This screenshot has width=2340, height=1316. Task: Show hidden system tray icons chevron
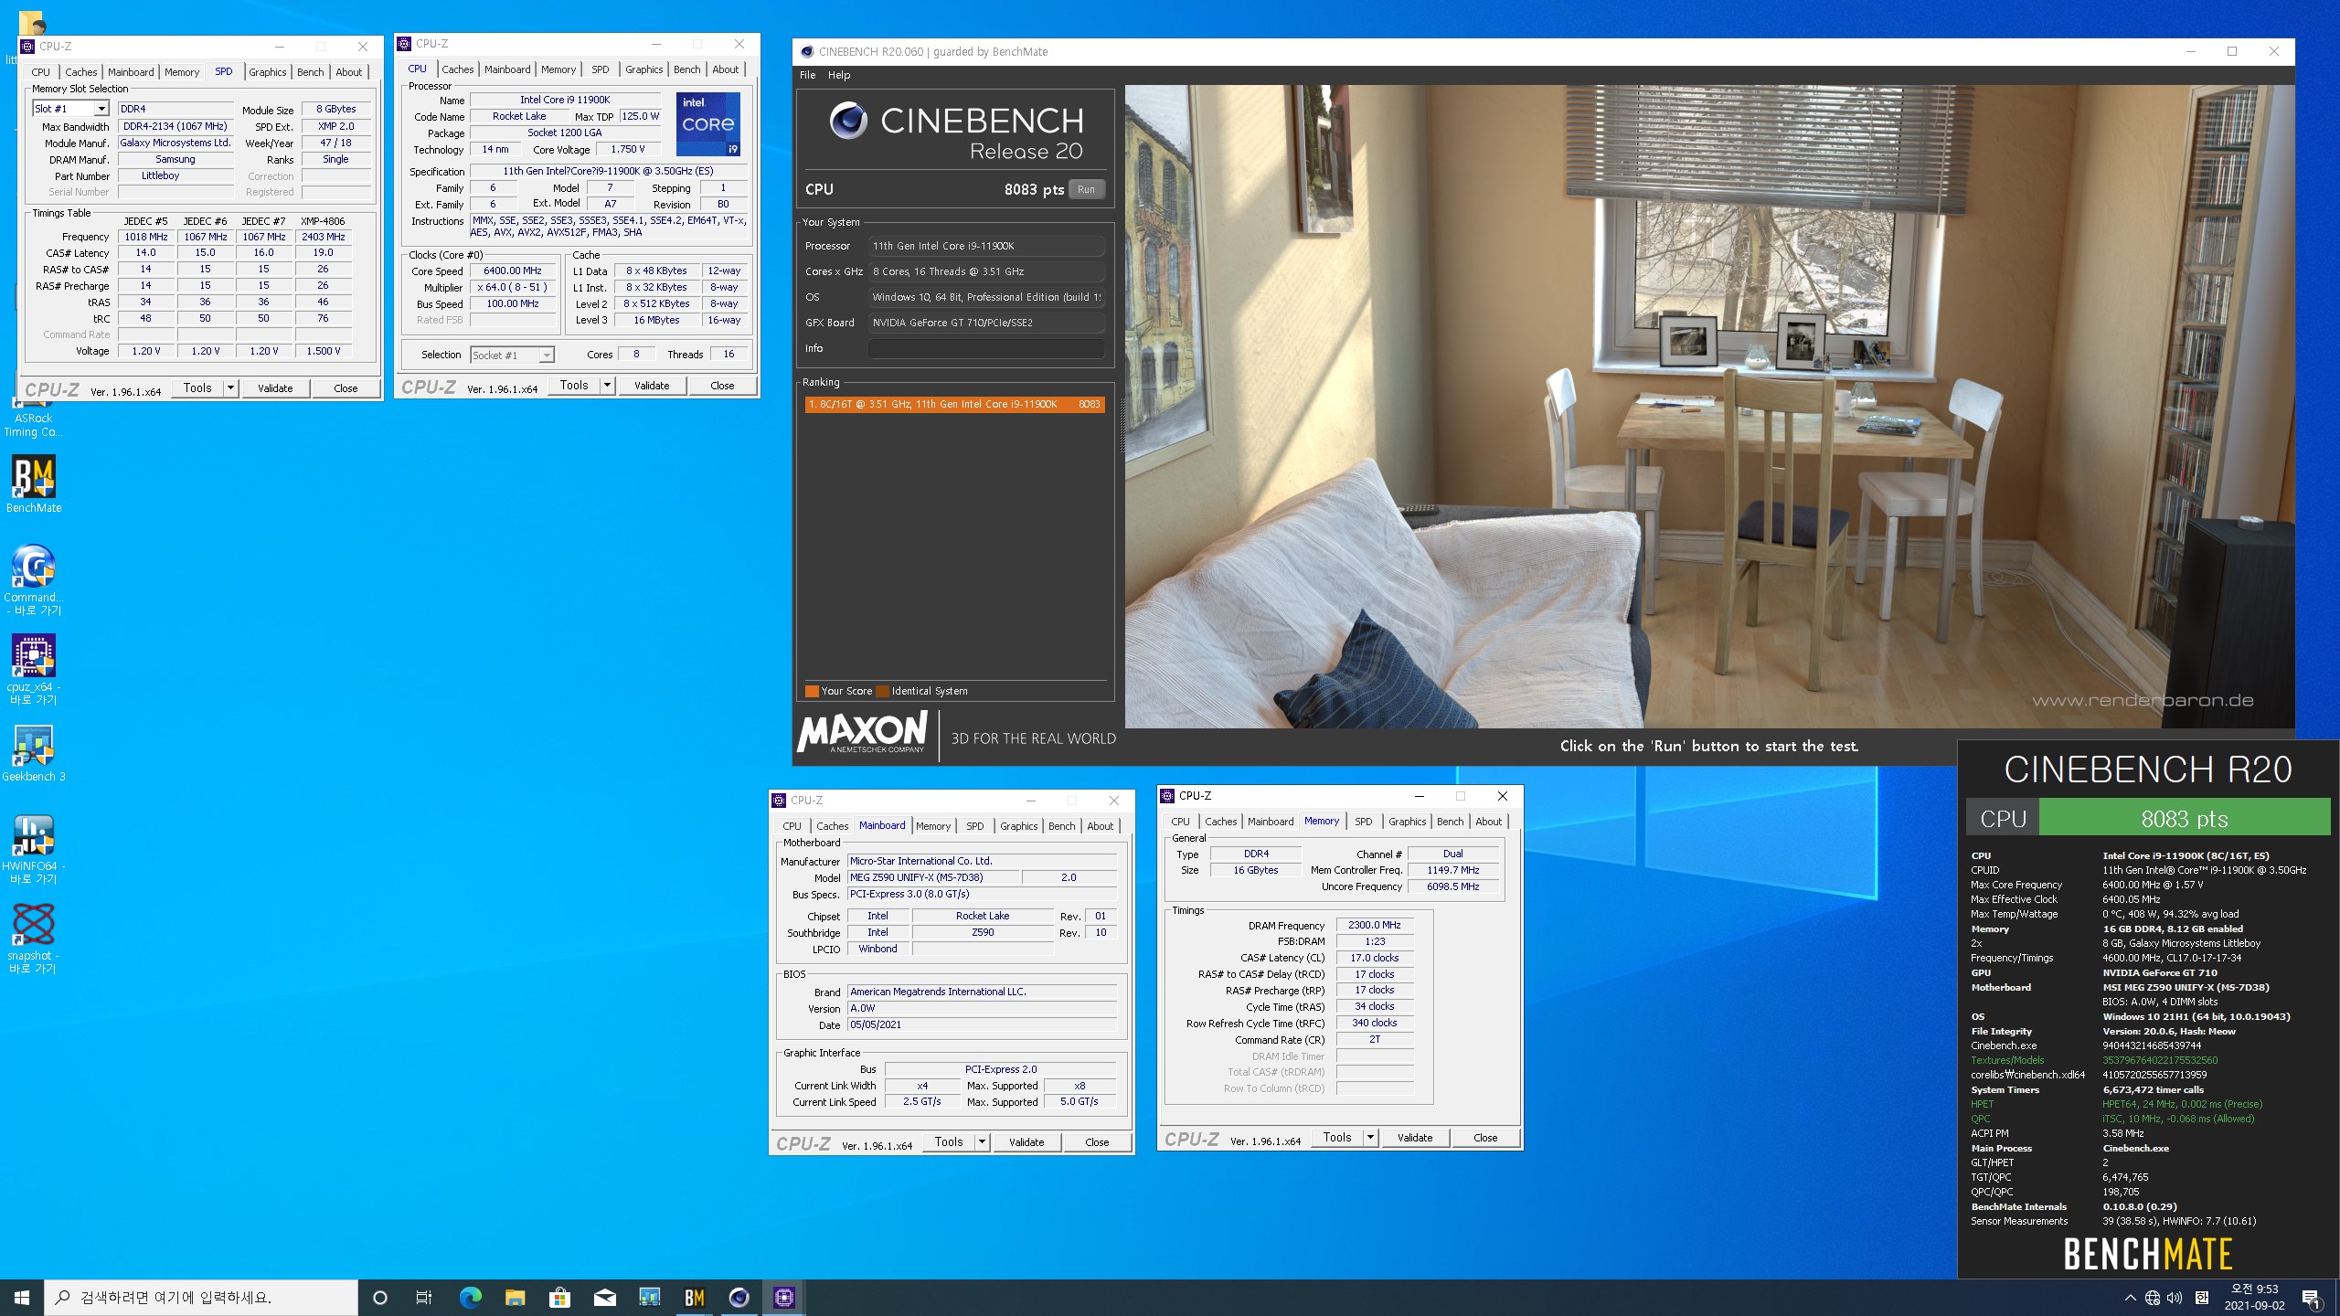coord(2131,1298)
